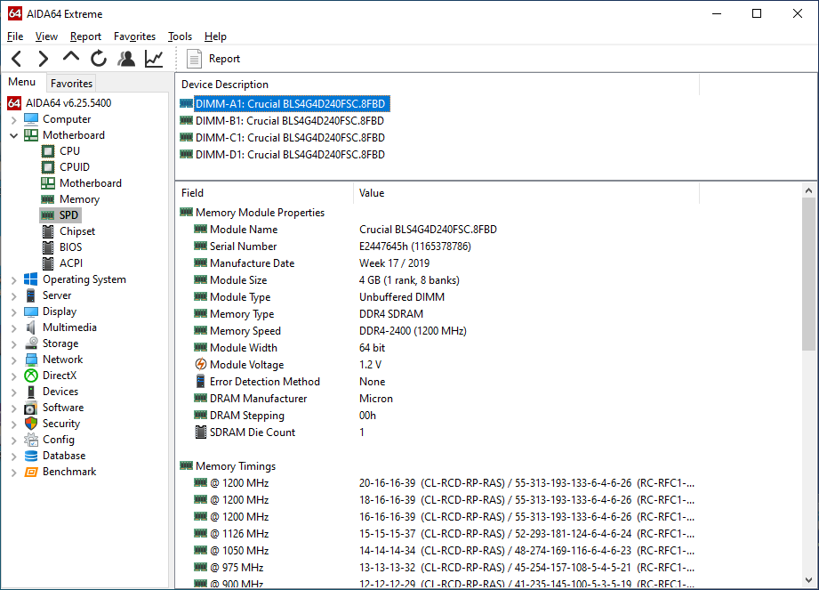The width and height of the screenshot is (819, 590).
Task: Click the details pane scroll down arrow
Action: 808,580
